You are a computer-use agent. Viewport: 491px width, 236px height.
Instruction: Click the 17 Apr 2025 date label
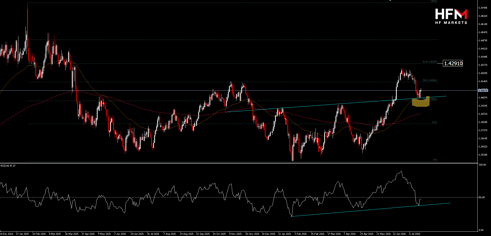[88, 234]
